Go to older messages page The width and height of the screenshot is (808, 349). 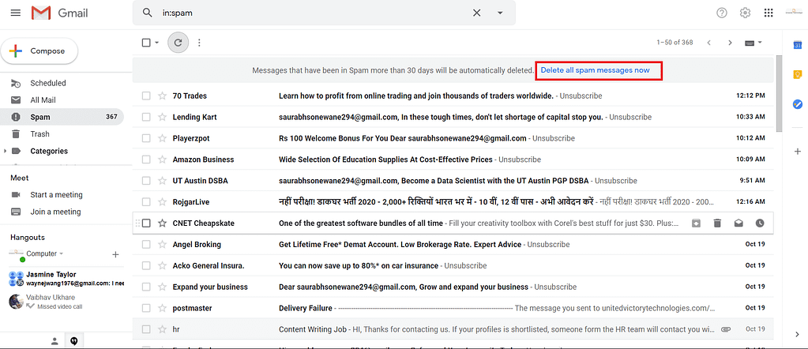point(730,43)
